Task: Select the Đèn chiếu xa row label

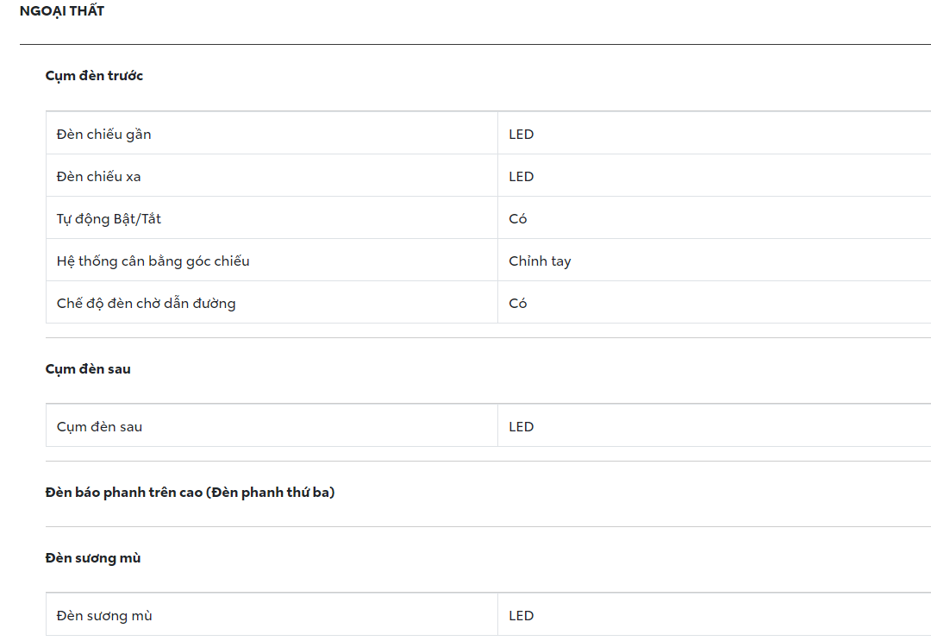Action: [x=98, y=177]
